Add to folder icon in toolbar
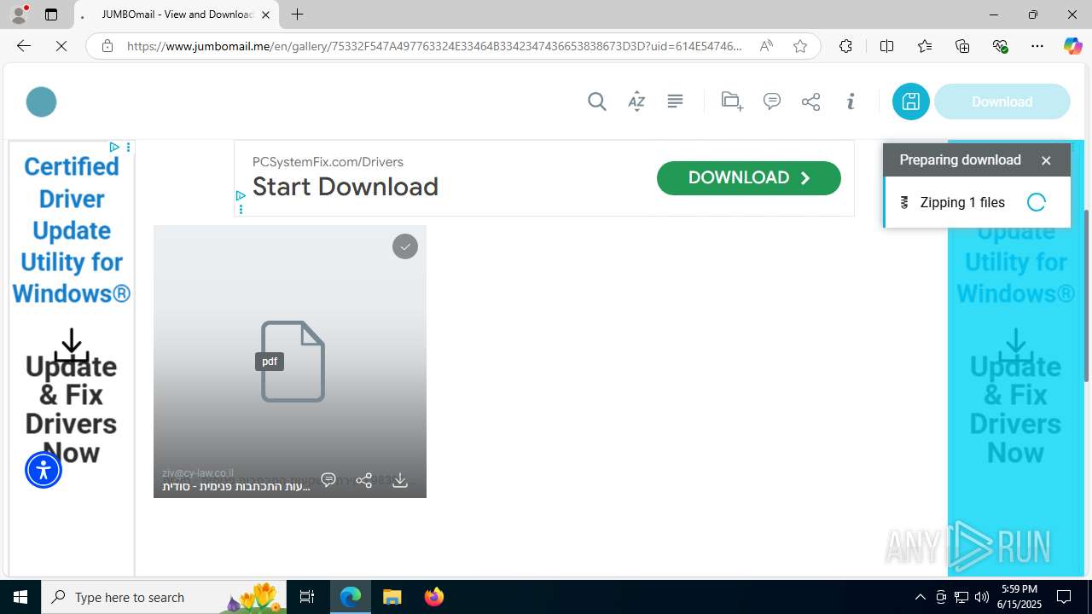The image size is (1092, 614). point(732,101)
